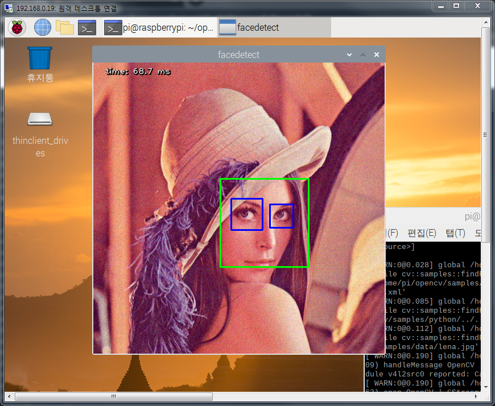Close the remote desktop connection window
Viewport: 495px width, 406px height.
click(477, 6)
